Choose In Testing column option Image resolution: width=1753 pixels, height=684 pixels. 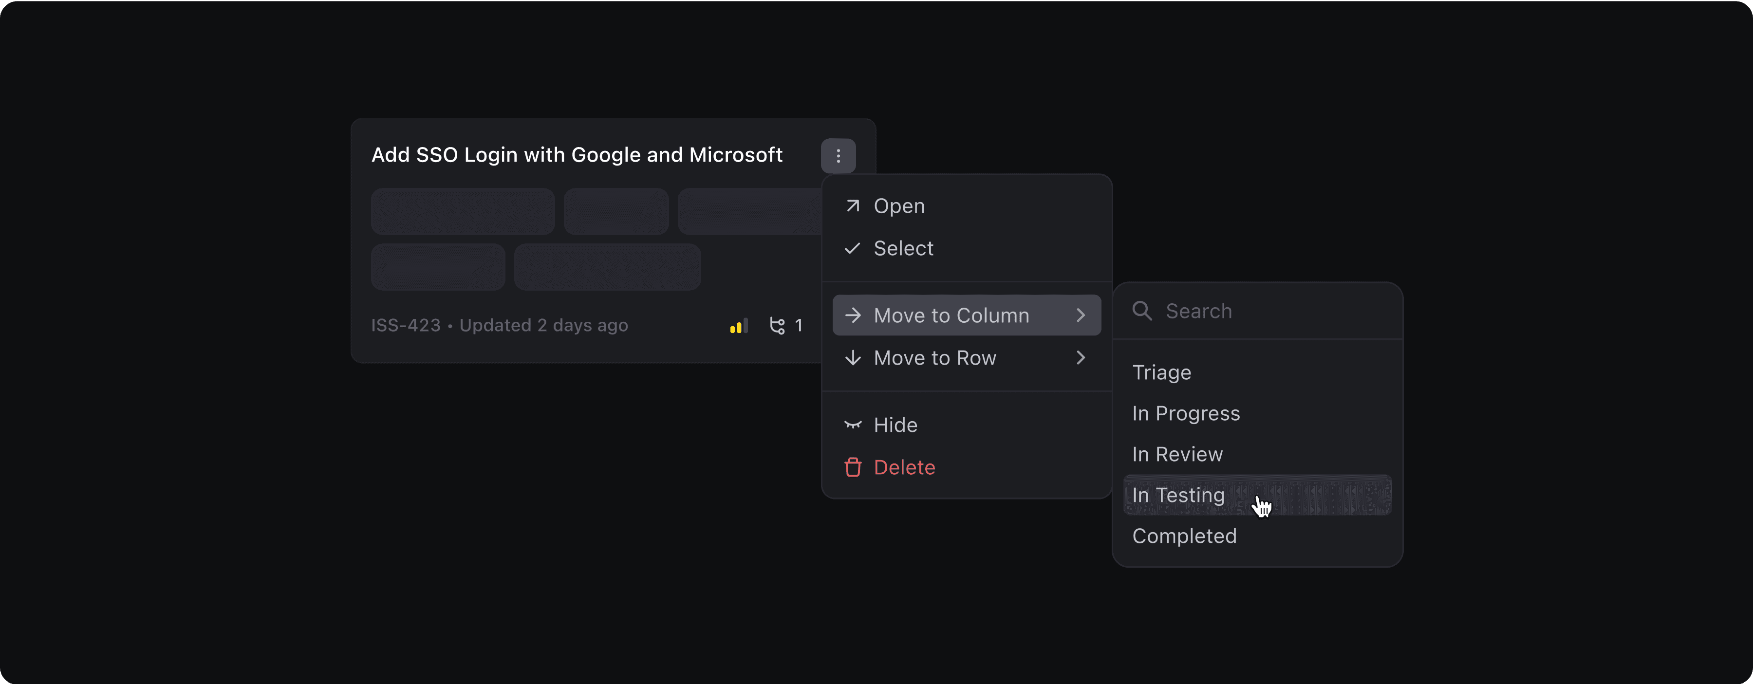(1178, 495)
